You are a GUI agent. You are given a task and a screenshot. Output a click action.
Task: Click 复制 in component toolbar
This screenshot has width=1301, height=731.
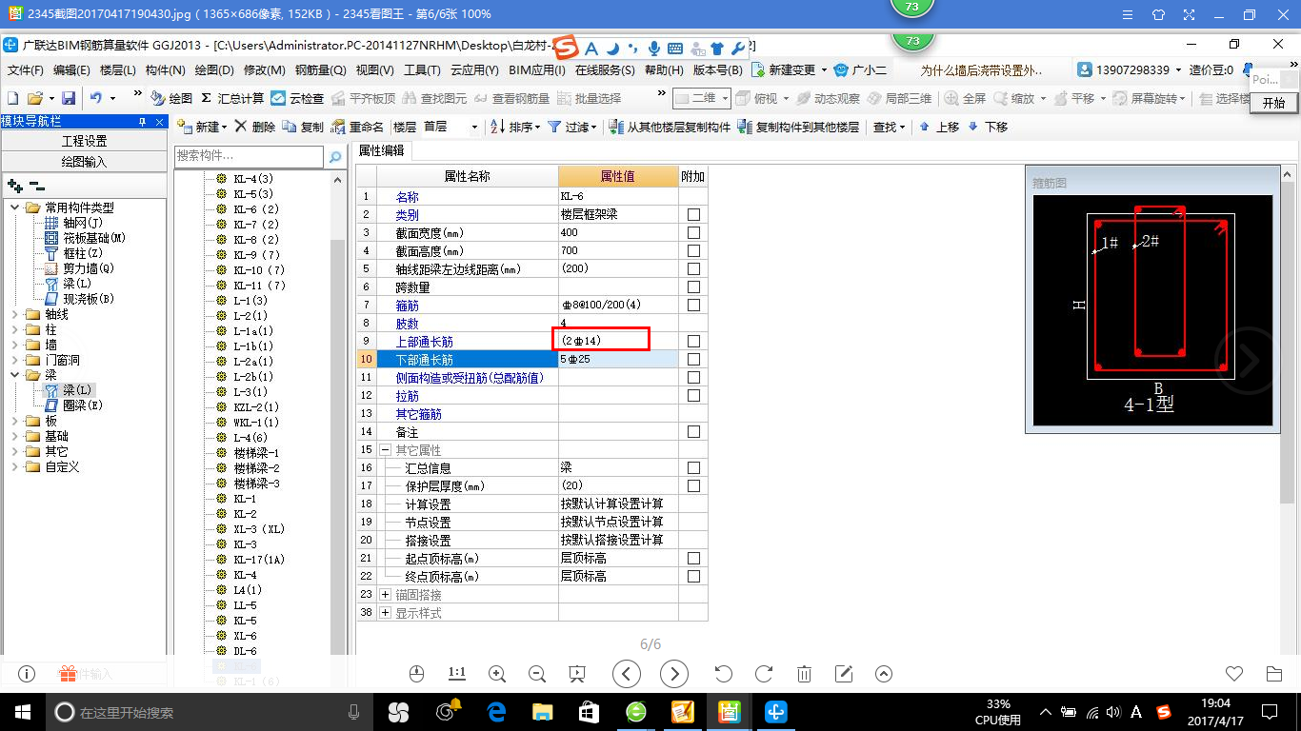click(x=304, y=127)
